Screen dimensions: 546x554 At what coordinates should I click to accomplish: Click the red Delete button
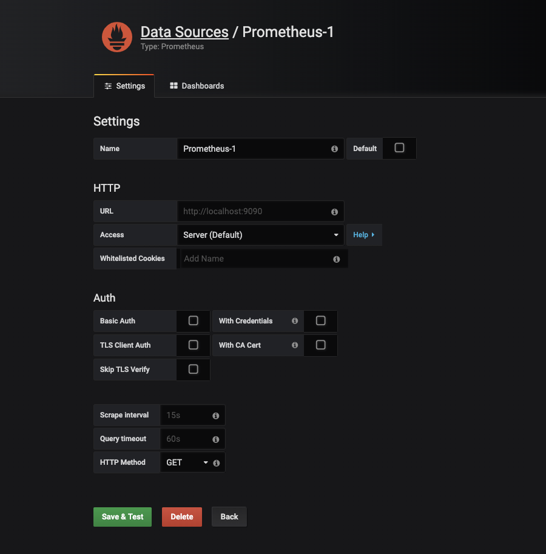(182, 517)
